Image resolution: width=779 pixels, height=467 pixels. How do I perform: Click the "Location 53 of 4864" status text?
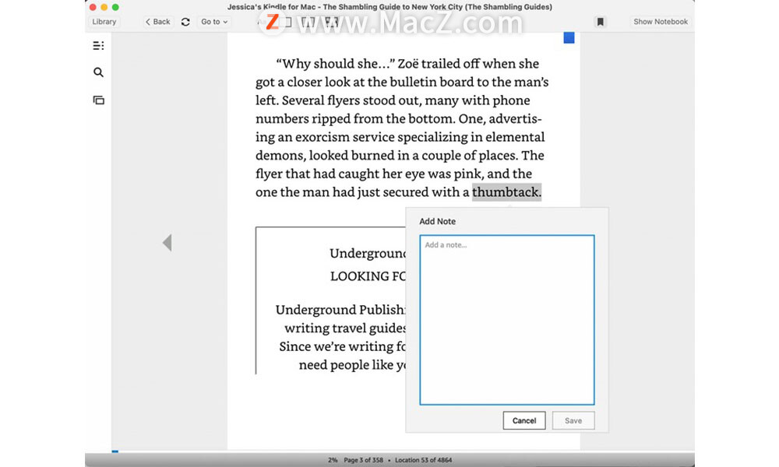click(423, 460)
